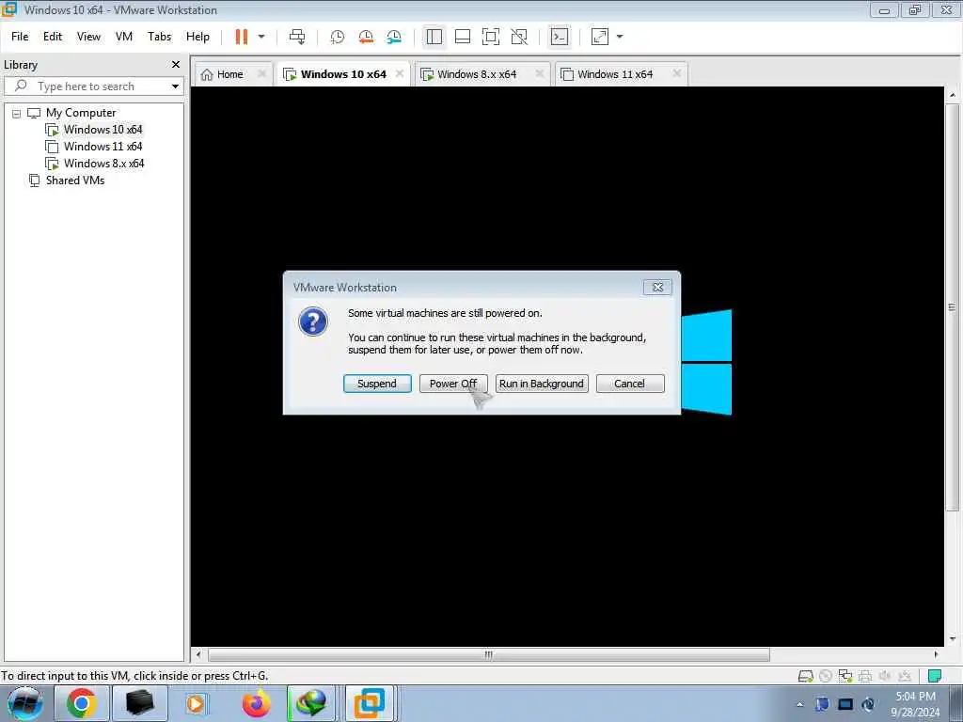Click the horizontal scrollbar thumb
Image resolution: width=963 pixels, height=722 pixels.
(x=489, y=654)
